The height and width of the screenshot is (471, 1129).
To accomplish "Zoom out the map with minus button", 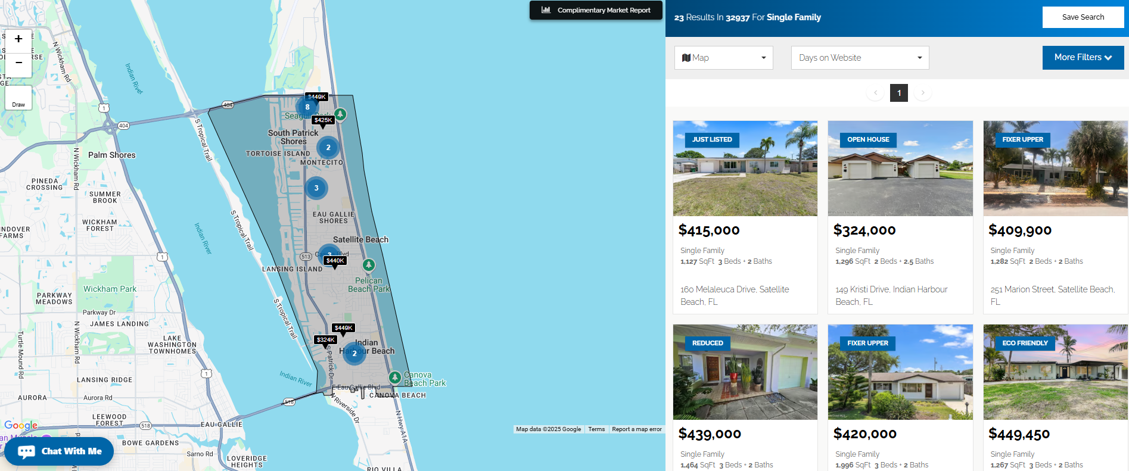I will (18, 63).
